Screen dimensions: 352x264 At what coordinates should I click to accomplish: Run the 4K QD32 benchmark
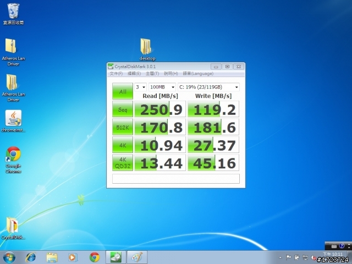[123, 163]
